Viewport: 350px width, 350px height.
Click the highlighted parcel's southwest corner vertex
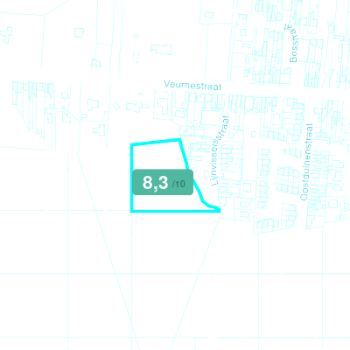(132, 211)
